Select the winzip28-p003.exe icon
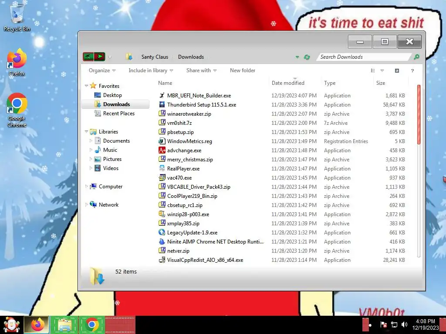The width and height of the screenshot is (446, 334). pos(162,214)
